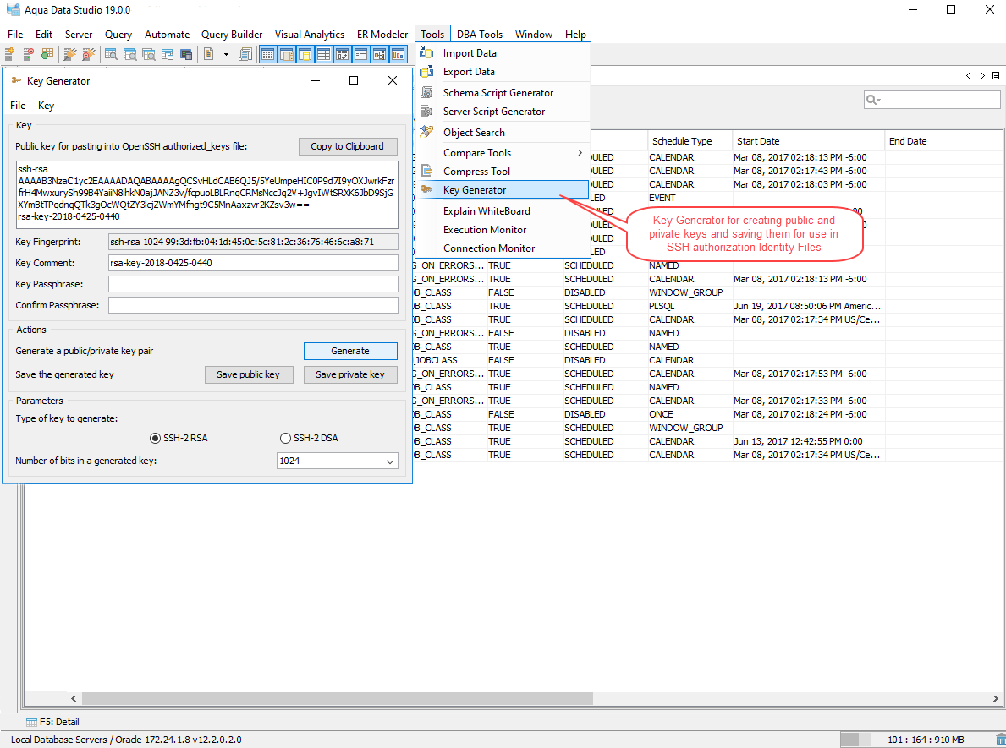
Task: Choose Key Generator from Tools menu
Action: (503, 189)
